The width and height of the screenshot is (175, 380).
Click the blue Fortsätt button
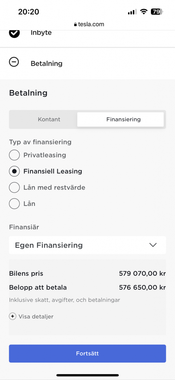(87, 354)
